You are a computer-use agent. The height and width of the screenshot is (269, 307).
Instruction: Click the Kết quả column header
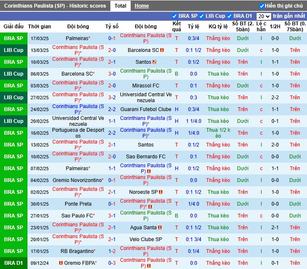(x=176, y=27)
